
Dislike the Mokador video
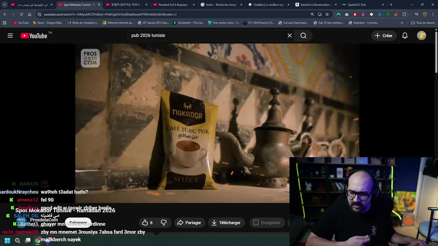tap(164, 223)
